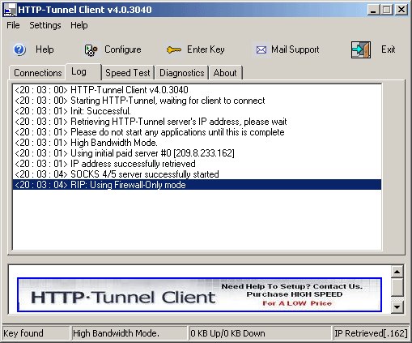This screenshot has height=343, width=412.
Task: Click the yellow key icon
Action: point(174,49)
